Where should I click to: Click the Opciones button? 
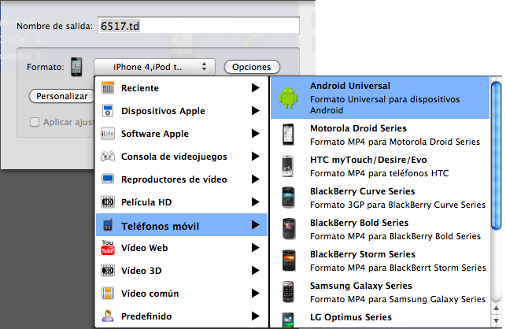pyautogui.click(x=252, y=68)
